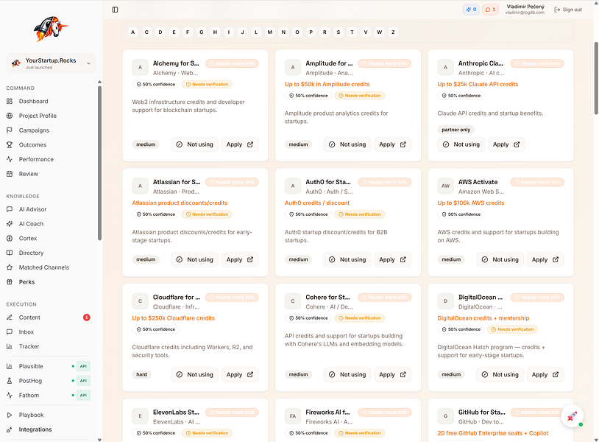Click the main page scrollbar thumb
Viewport: 599px width, 442px height.
coord(596,78)
